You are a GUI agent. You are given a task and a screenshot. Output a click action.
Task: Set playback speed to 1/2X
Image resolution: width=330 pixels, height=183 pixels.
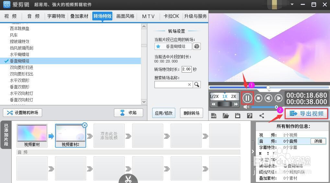click(214, 97)
